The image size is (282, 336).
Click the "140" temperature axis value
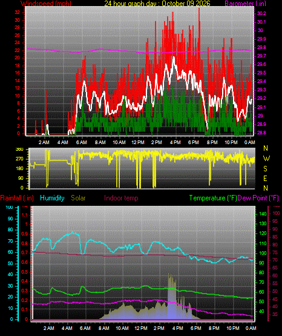[263, 214]
